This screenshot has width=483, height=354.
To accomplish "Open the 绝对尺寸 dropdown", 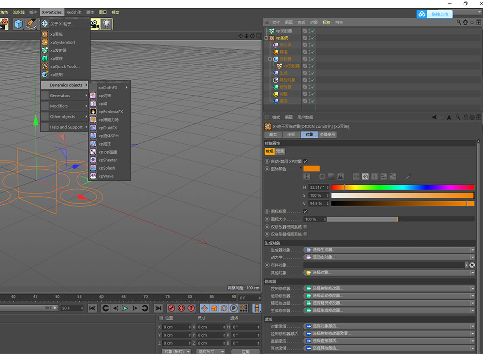I will click(x=211, y=352).
